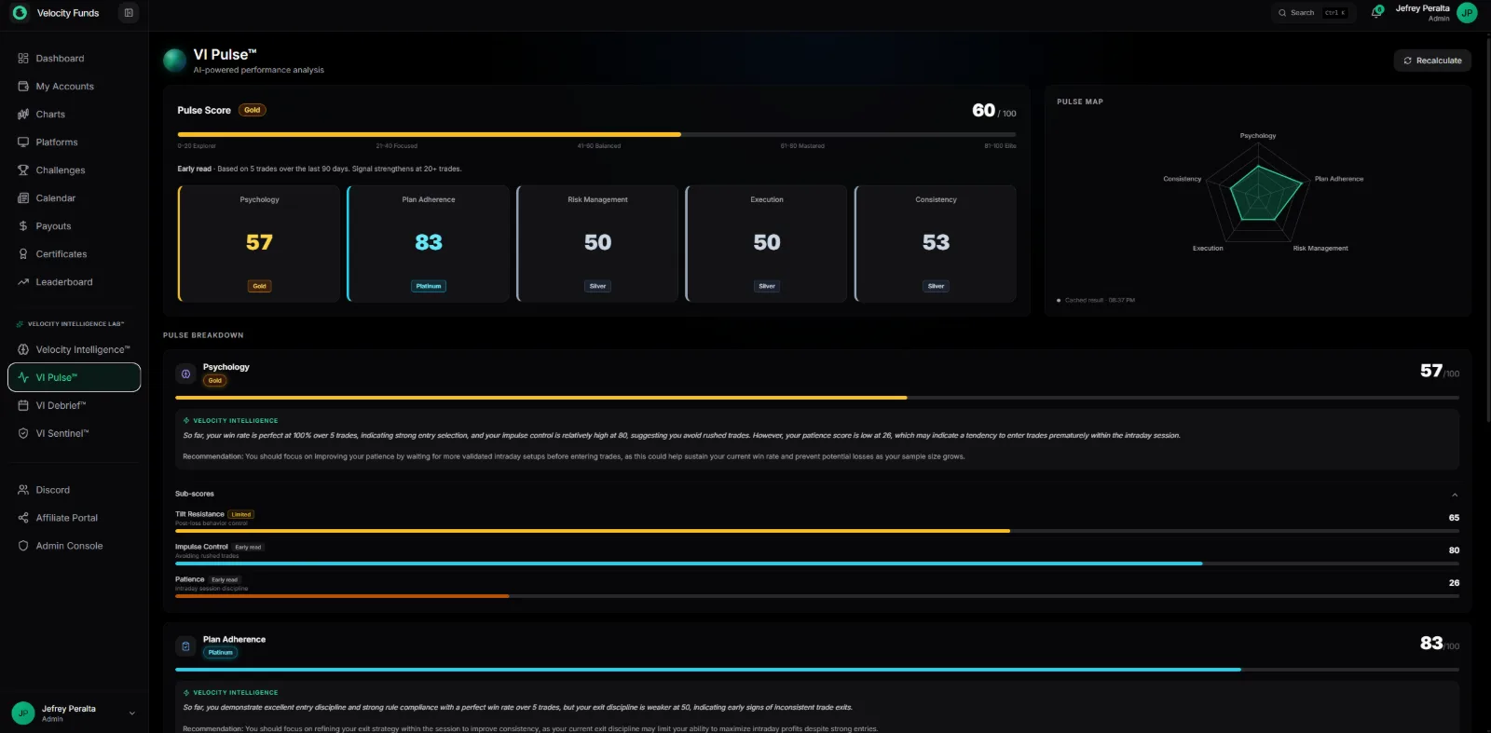This screenshot has height=733, width=1491.
Task: Click the Patience sub-score value 26
Action: pyautogui.click(x=1454, y=583)
